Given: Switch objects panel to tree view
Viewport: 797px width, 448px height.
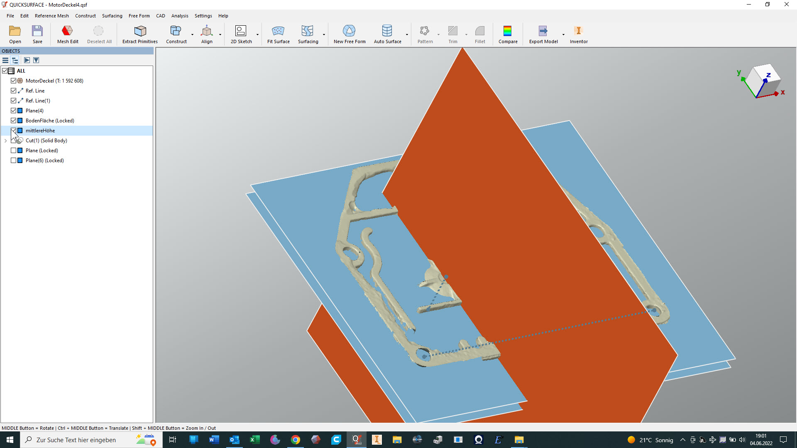Looking at the screenshot, I should click(15, 60).
